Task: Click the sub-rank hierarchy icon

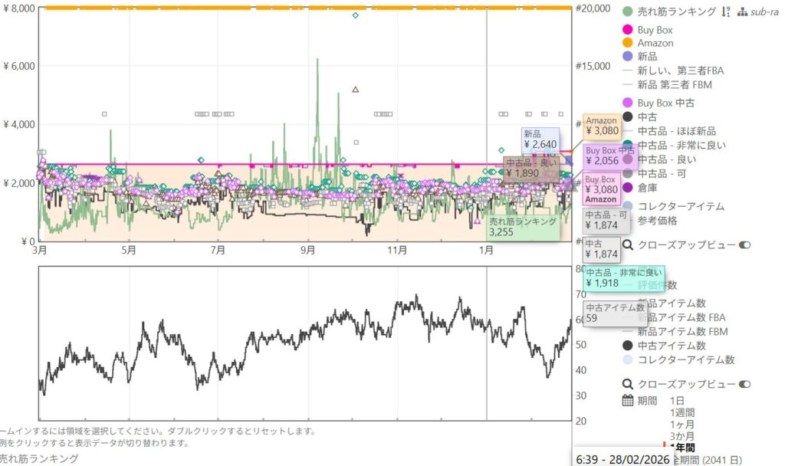Action: [x=741, y=11]
